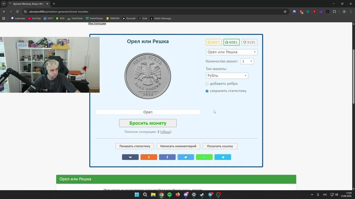
Task: Share via the orange Odnoklassniki button
Action: pyautogui.click(x=149, y=157)
